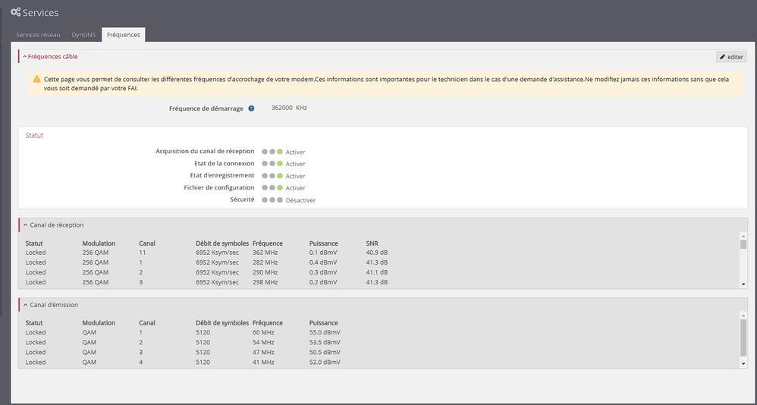Click the scroll down arrow in Canal de réception
This screenshot has width=757, height=405.
pos(743,284)
